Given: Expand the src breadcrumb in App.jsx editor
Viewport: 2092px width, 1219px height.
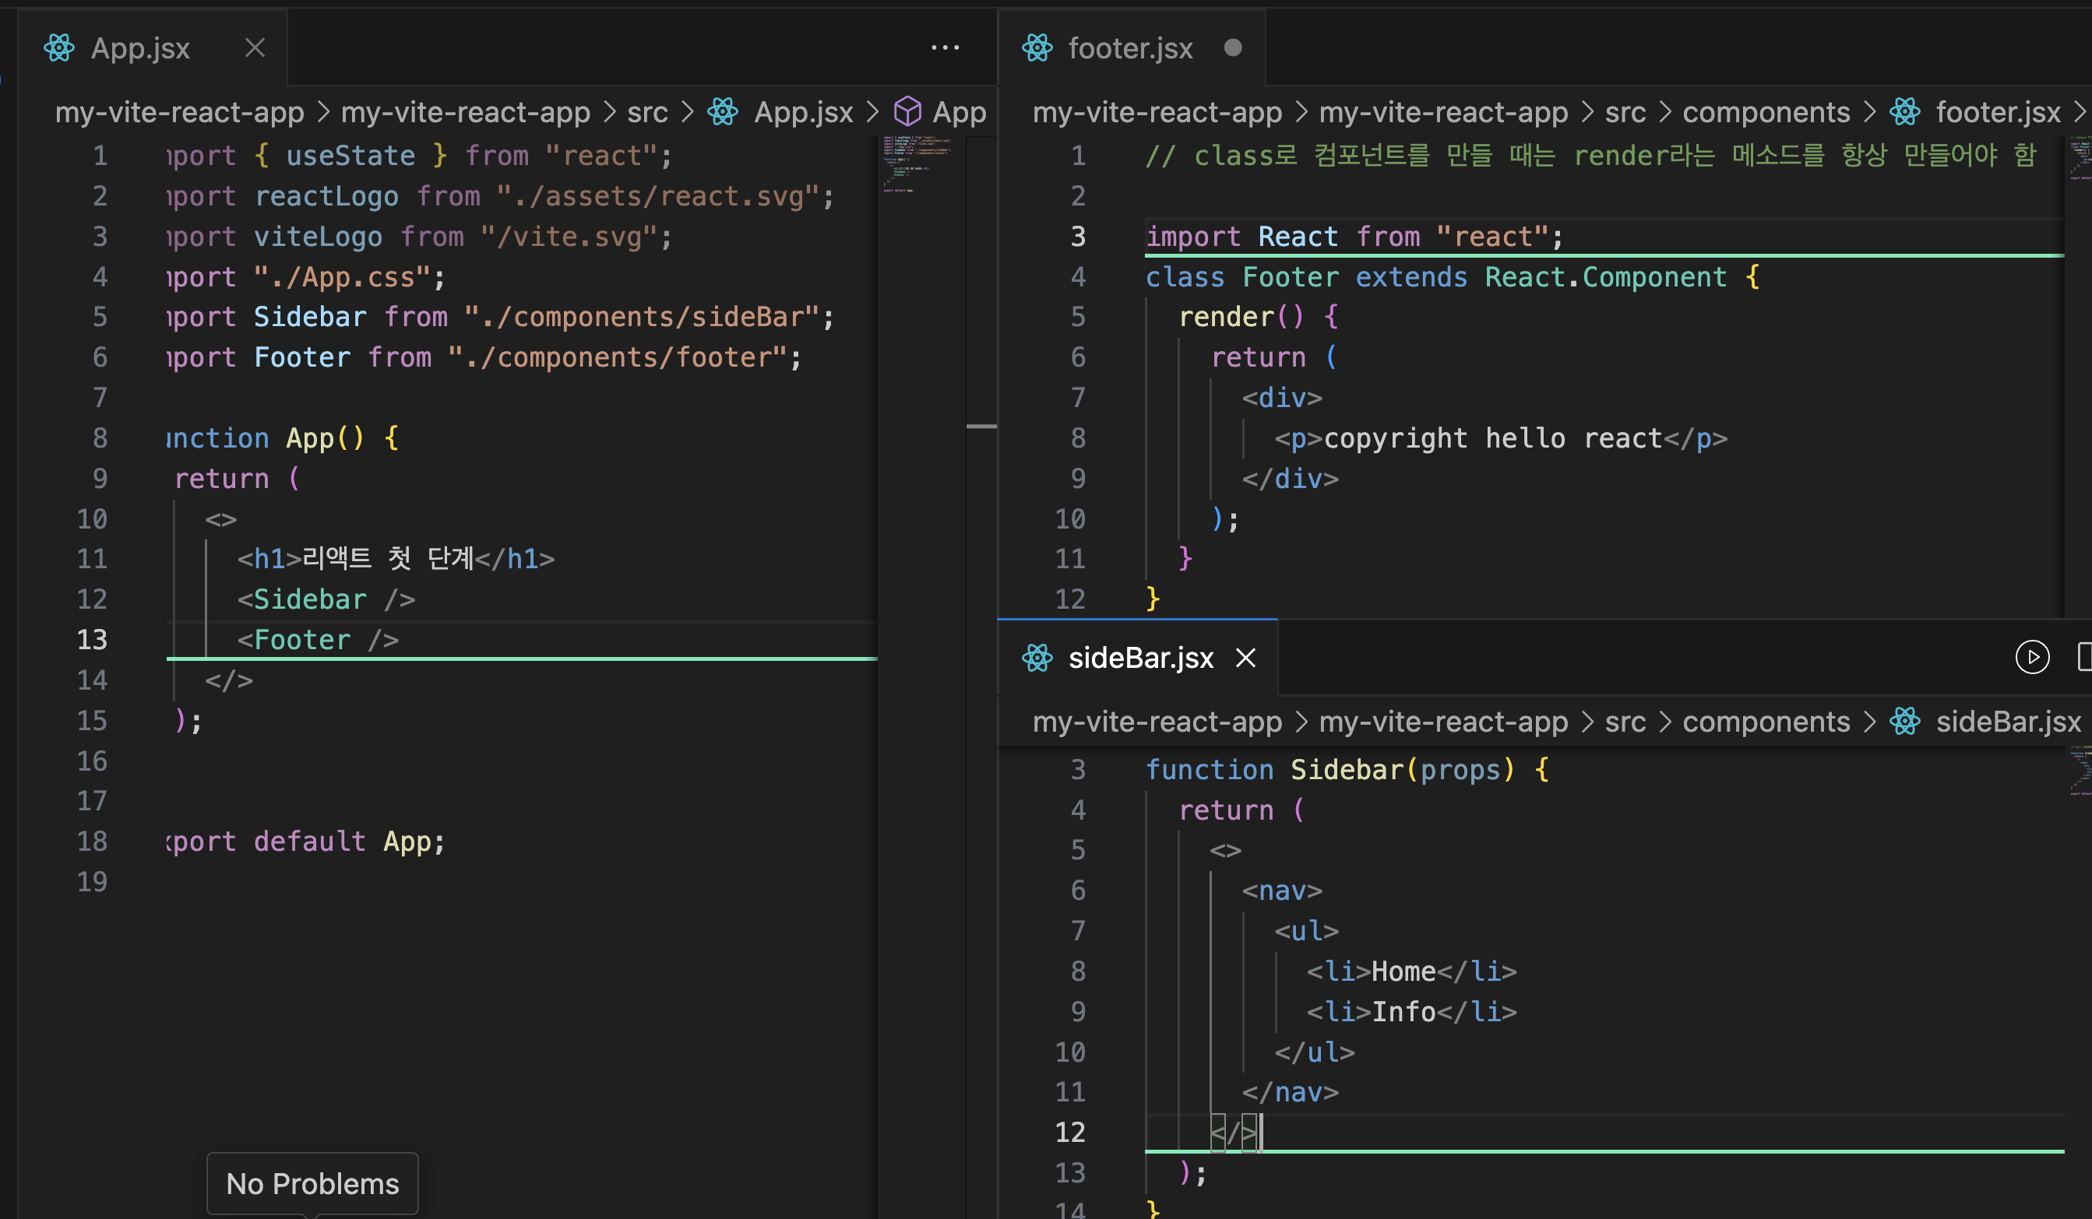Looking at the screenshot, I should tap(646, 112).
